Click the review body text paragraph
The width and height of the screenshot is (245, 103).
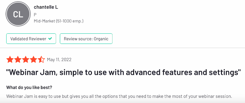(119, 96)
